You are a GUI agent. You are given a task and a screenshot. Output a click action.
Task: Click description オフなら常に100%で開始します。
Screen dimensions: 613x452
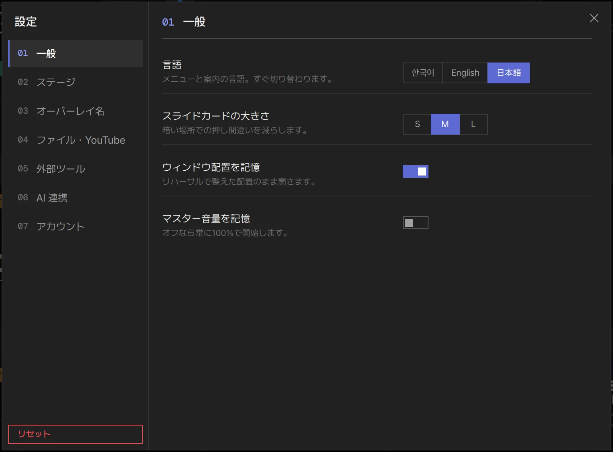coord(225,233)
